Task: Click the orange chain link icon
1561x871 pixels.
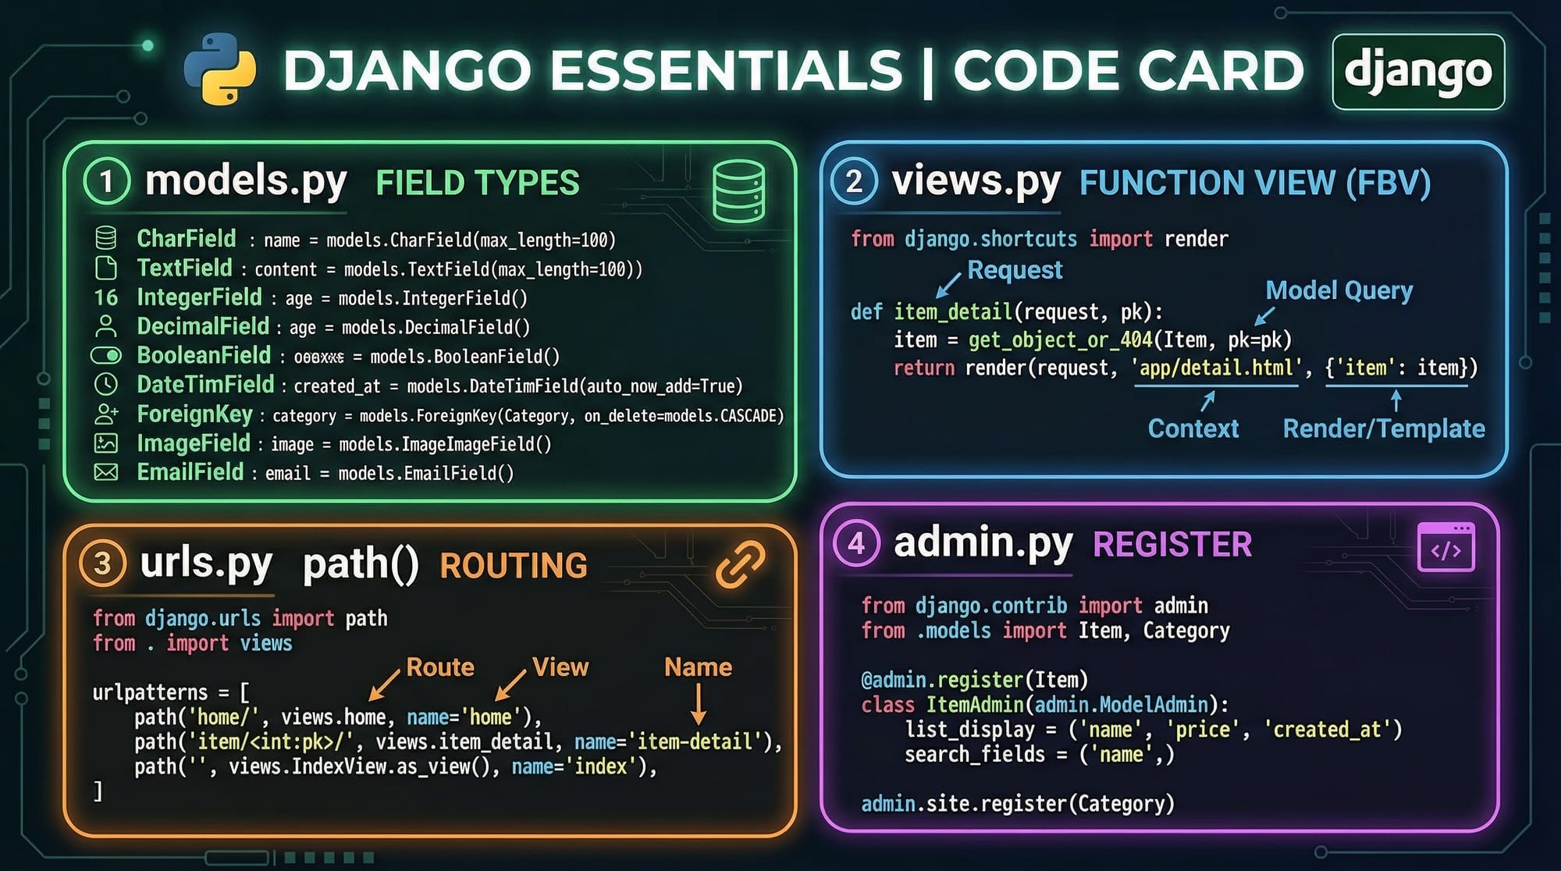Action: coord(740,563)
